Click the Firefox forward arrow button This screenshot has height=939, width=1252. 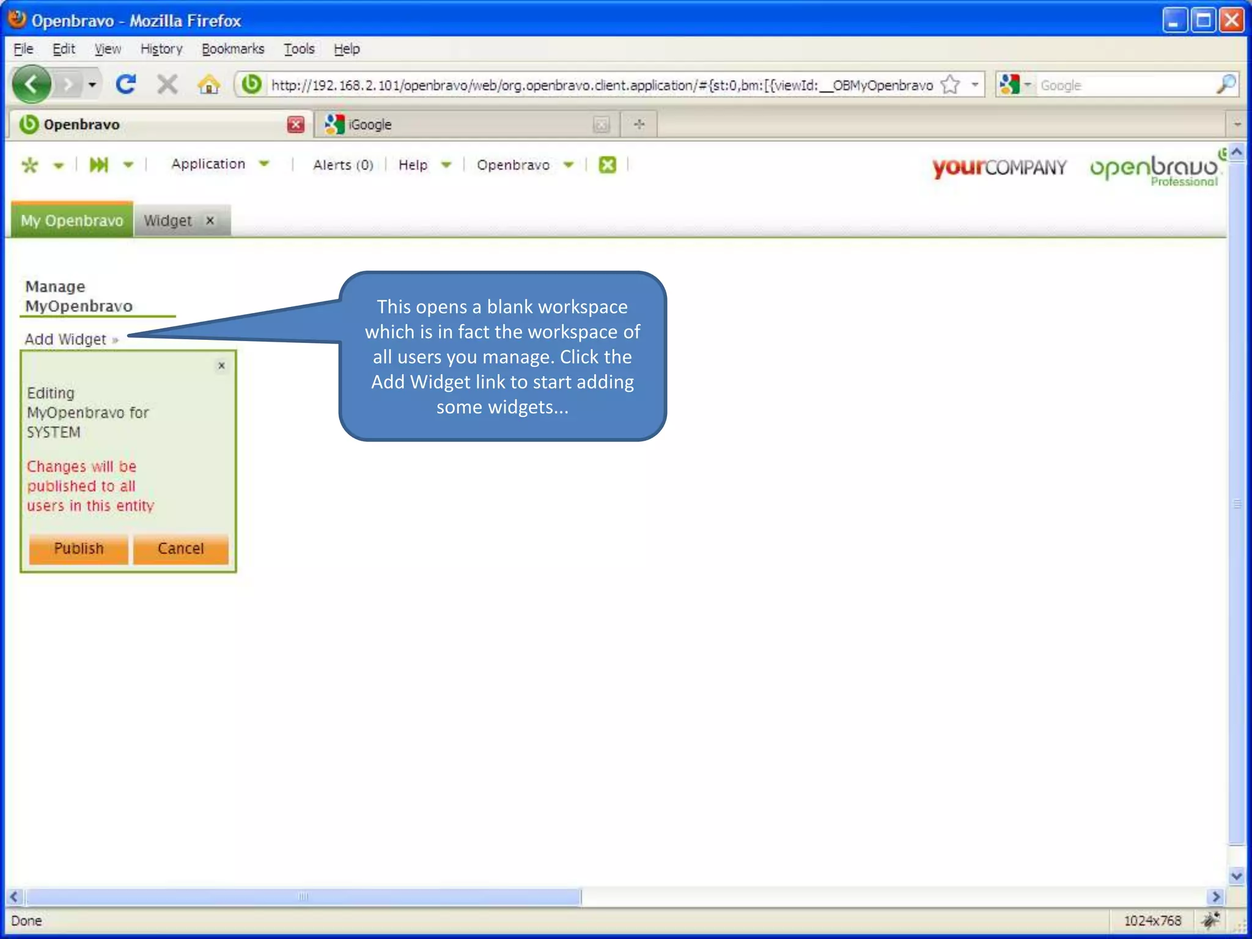click(x=68, y=84)
